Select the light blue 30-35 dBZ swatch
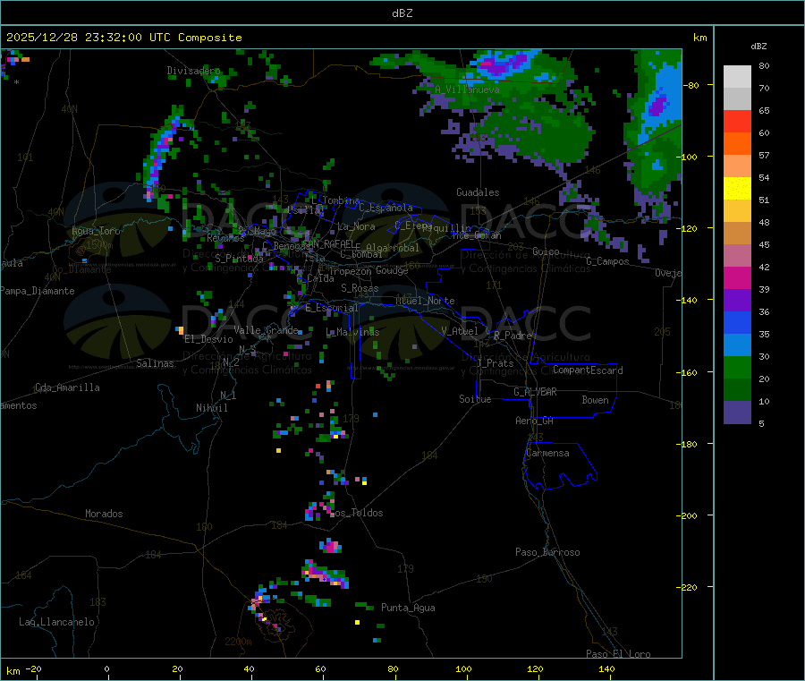 [x=737, y=345]
